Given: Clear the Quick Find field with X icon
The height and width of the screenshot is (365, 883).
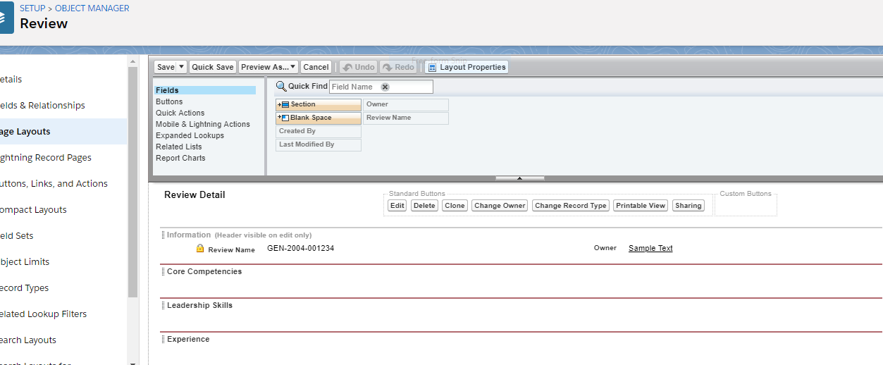Looking at the screenshot, I should coord(385,87).
